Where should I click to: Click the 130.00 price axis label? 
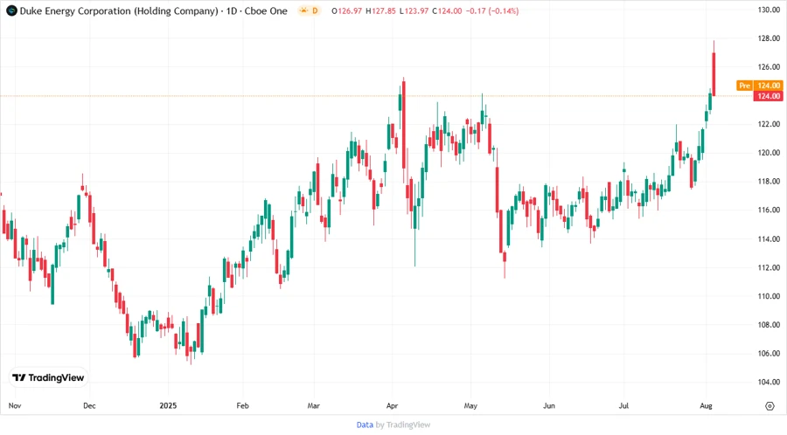(x=769, y=10)
